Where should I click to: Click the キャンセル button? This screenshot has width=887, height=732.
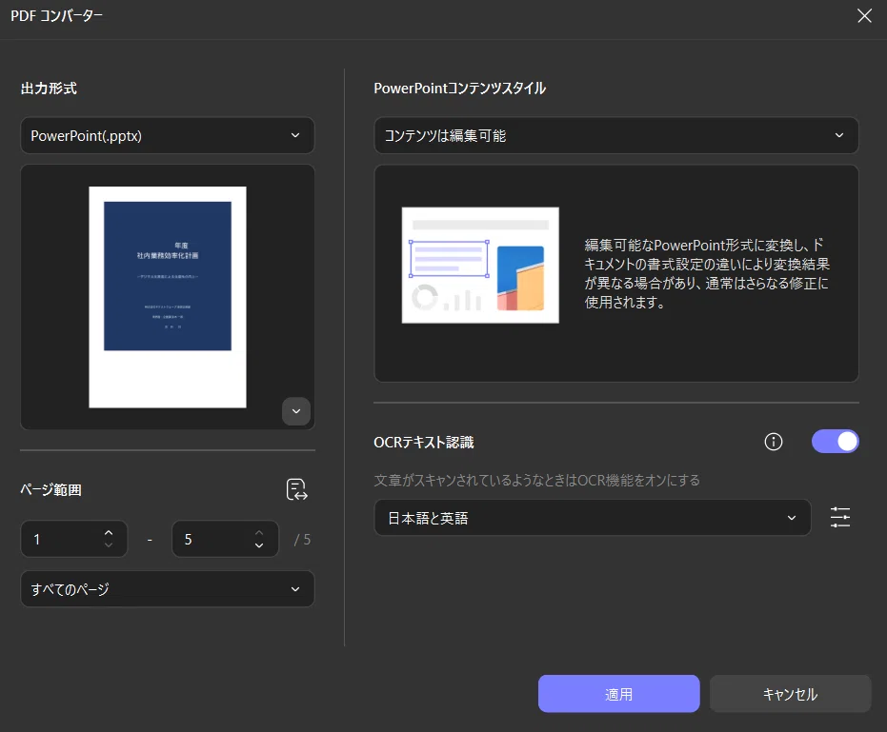(x=790, y=694)
